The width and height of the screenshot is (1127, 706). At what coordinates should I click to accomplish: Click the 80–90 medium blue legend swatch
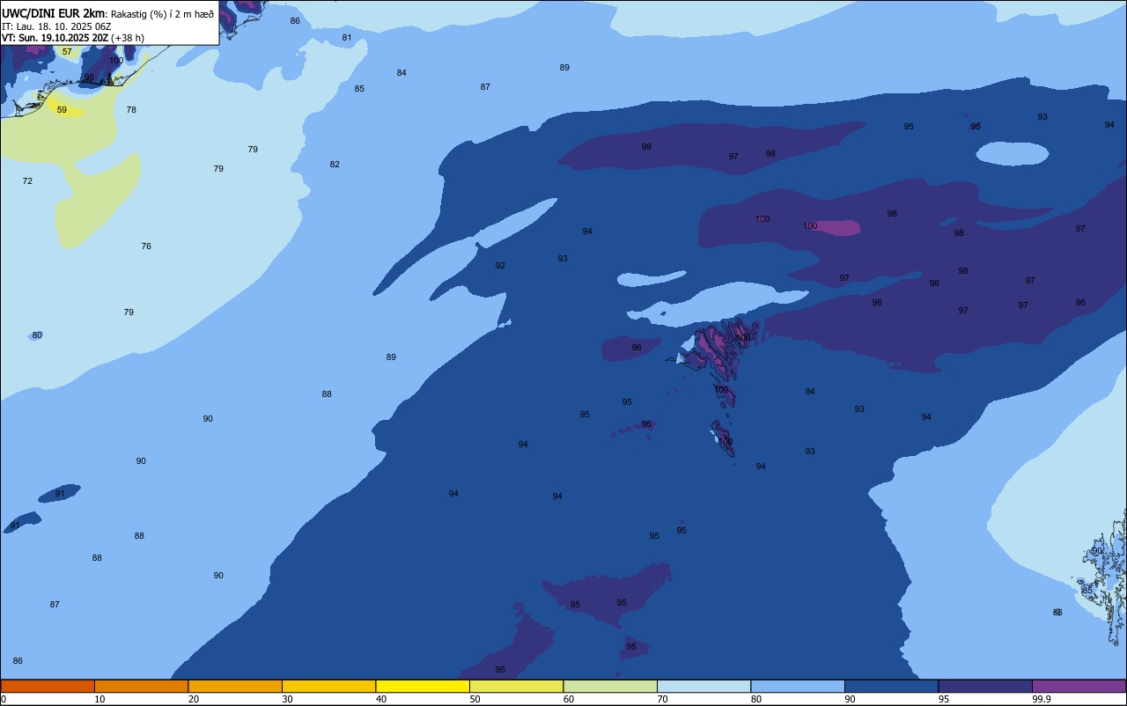pos(798,686)
